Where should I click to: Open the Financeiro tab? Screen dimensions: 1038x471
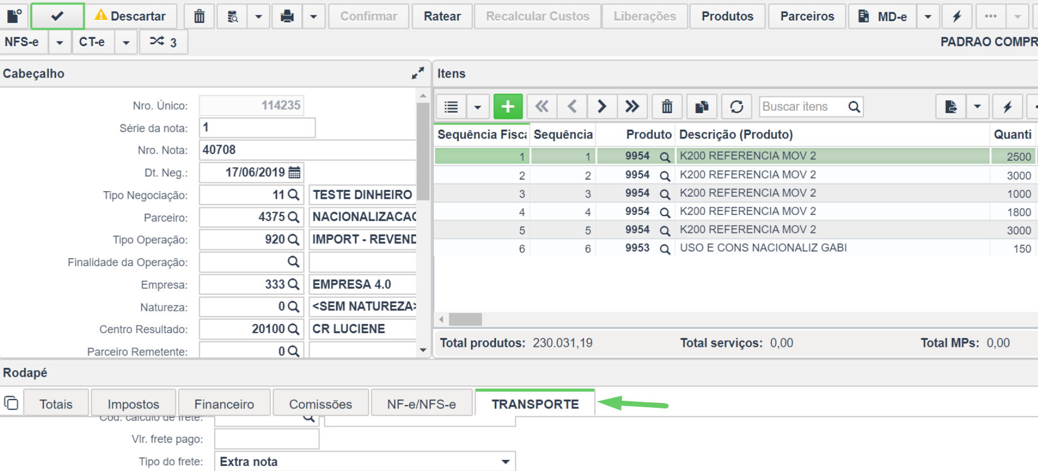click(x=224, y=404)
